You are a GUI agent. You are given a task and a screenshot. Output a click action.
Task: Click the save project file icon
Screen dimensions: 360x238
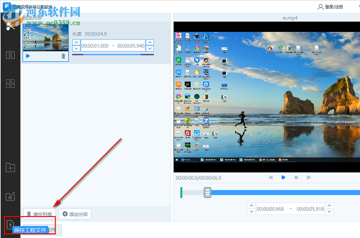[x=10, y=224]
